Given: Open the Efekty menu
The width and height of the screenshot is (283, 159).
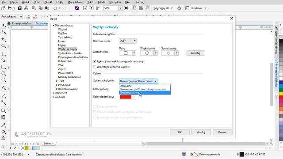Looking at the screenshot, I should tap(60, 2).
